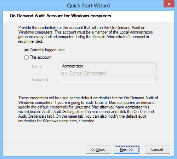Click the "Name:" label
Screen dimensions: 177x159
37,66
